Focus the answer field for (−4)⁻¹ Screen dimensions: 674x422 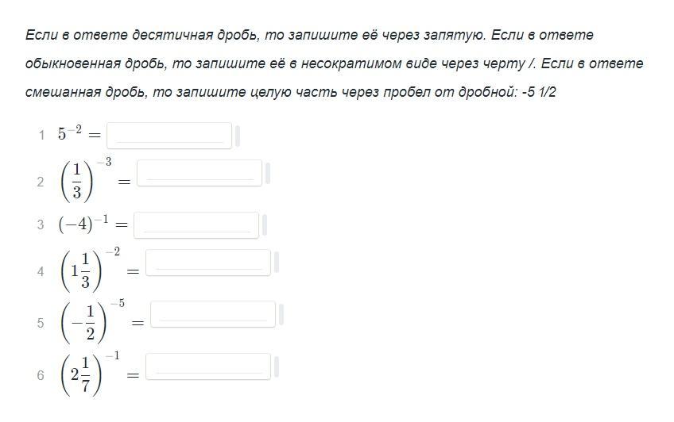[196, 224]
